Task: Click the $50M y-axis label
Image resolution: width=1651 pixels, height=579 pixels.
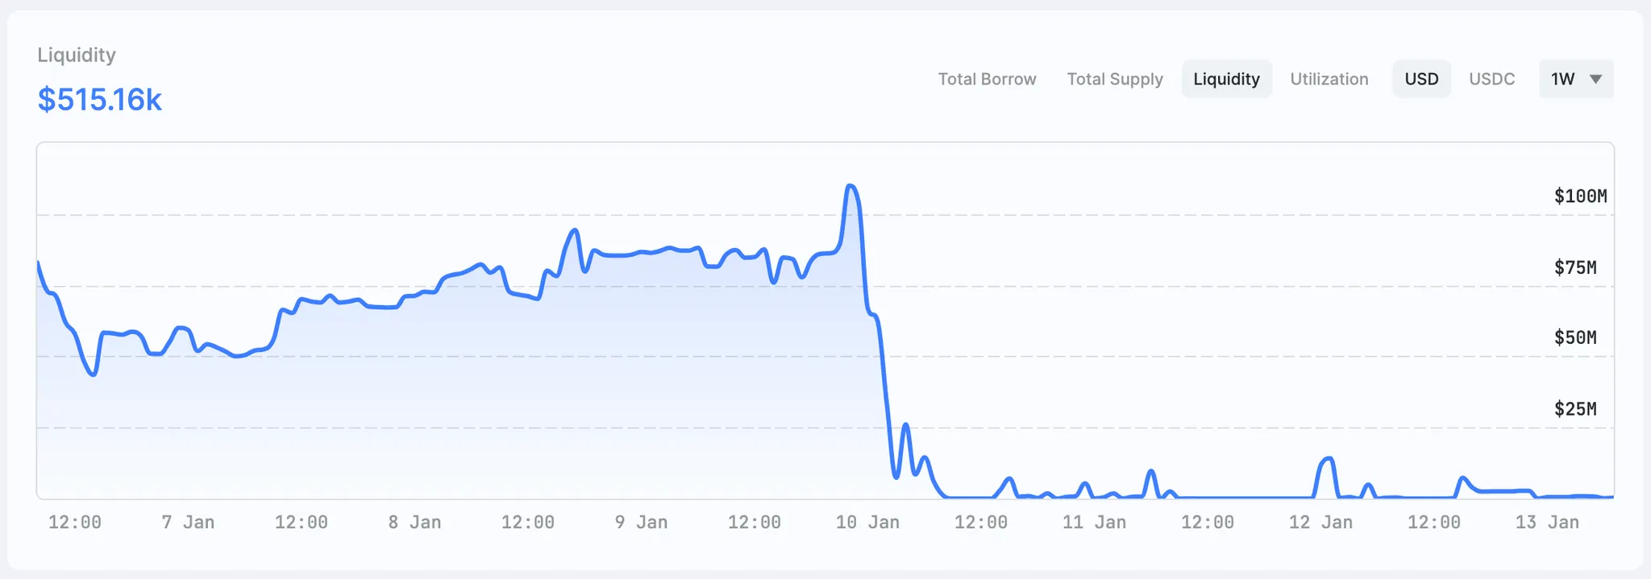Action: [x=1575, y=338]
